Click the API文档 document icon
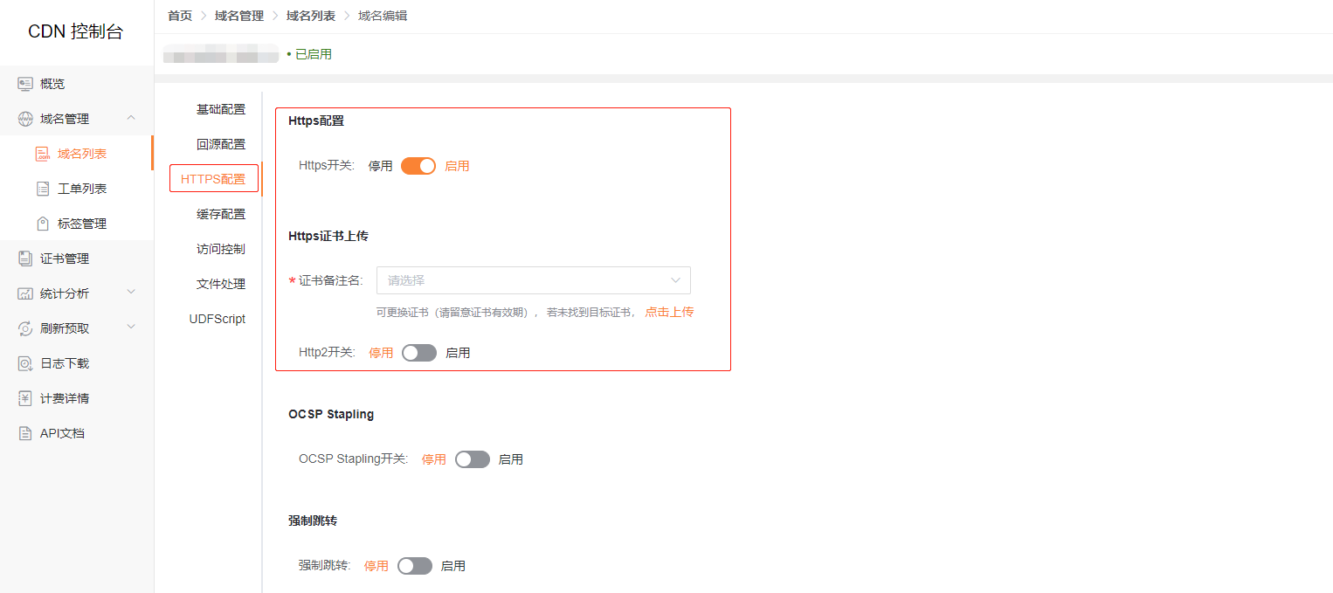 pos(25,433)
